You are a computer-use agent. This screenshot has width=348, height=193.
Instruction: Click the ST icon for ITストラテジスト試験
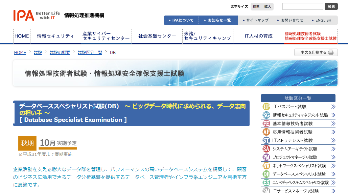coord(266,140)
